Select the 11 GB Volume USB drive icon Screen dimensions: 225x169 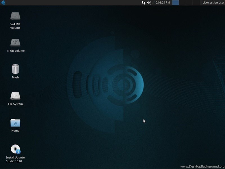tap(15, 43)
